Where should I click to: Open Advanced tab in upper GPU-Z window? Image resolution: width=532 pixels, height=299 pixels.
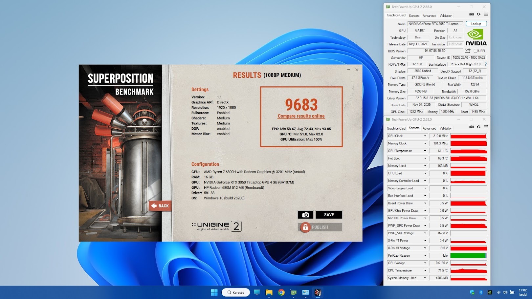pos(430,16)
